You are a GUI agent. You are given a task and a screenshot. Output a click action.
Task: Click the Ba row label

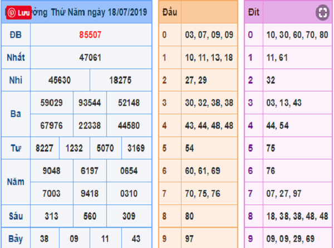pyautogui.click(x=16, y=114)
